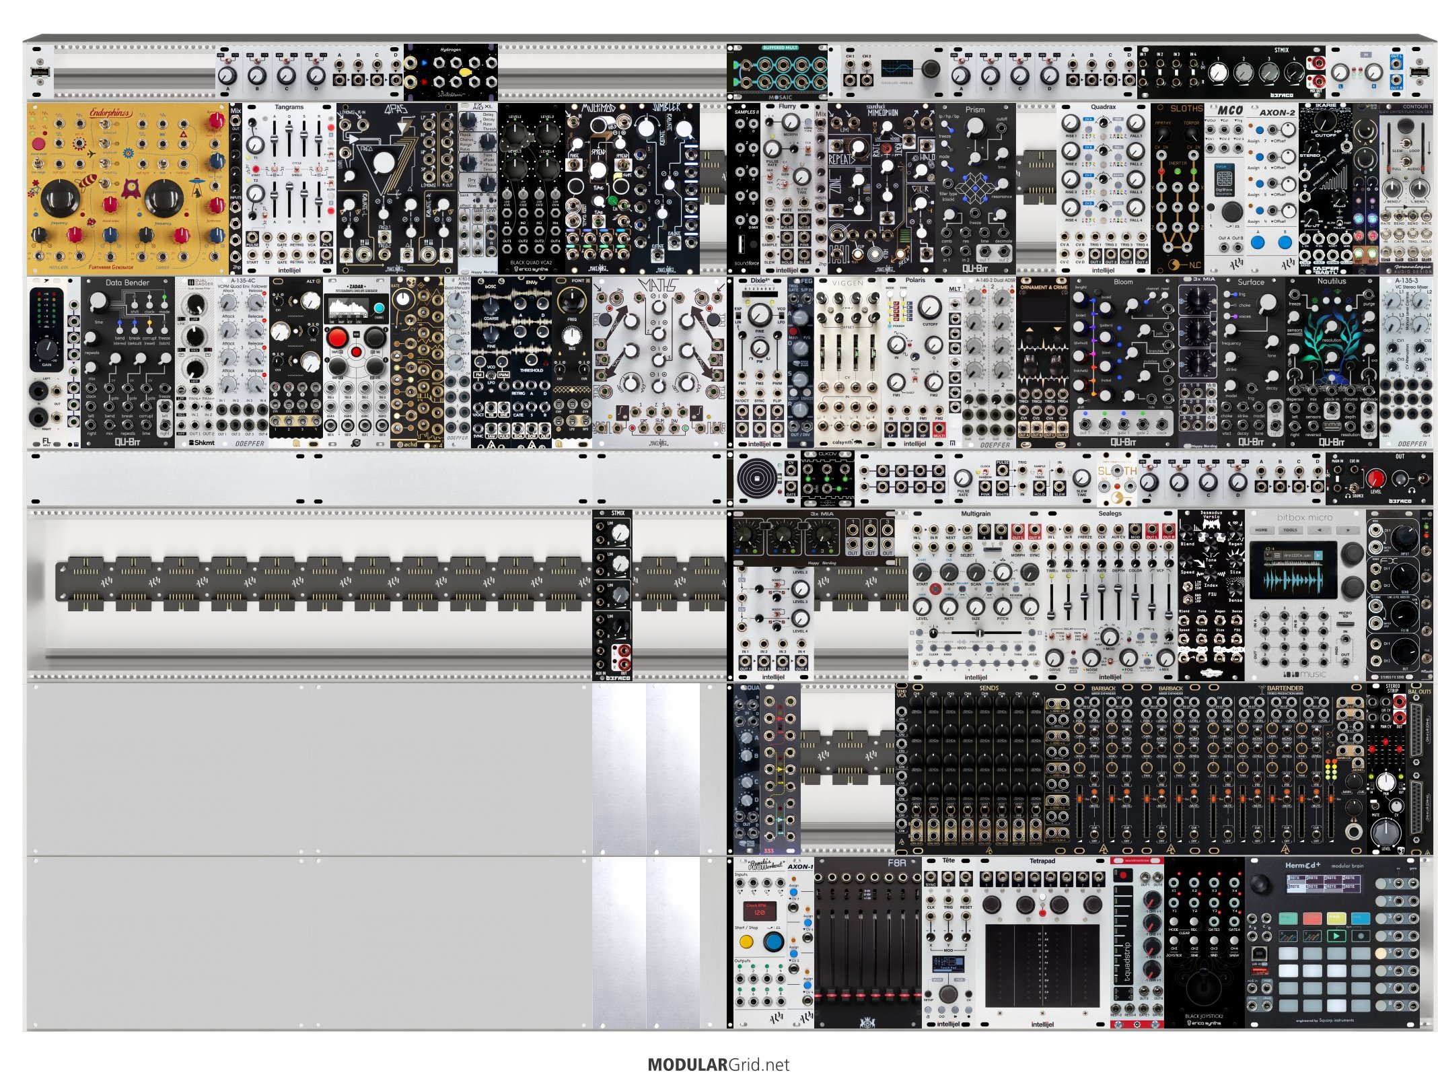Click the freeze button on Data Bender

pyautogui.click(x=164, y=330)
